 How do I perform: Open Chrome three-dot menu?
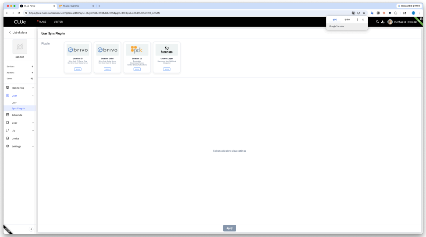coord(419,13)
